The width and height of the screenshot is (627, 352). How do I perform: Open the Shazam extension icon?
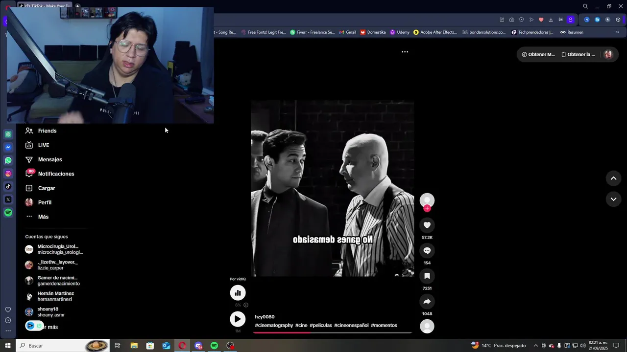coord(597,20)
